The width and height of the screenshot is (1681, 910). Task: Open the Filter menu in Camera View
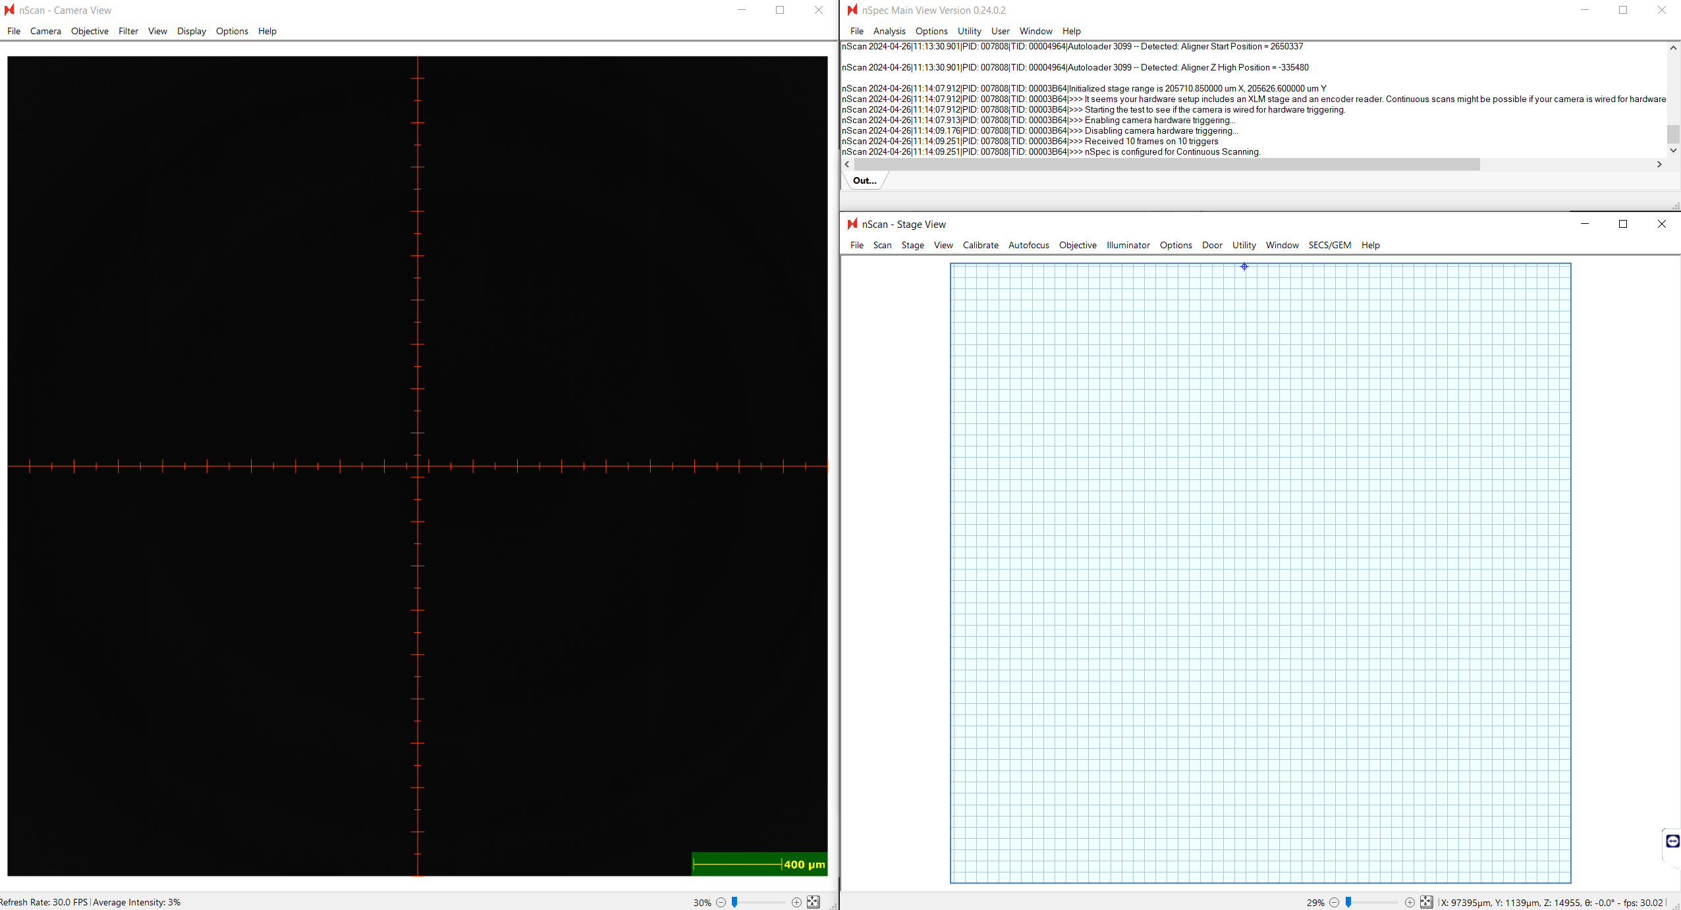coord(128,31)
